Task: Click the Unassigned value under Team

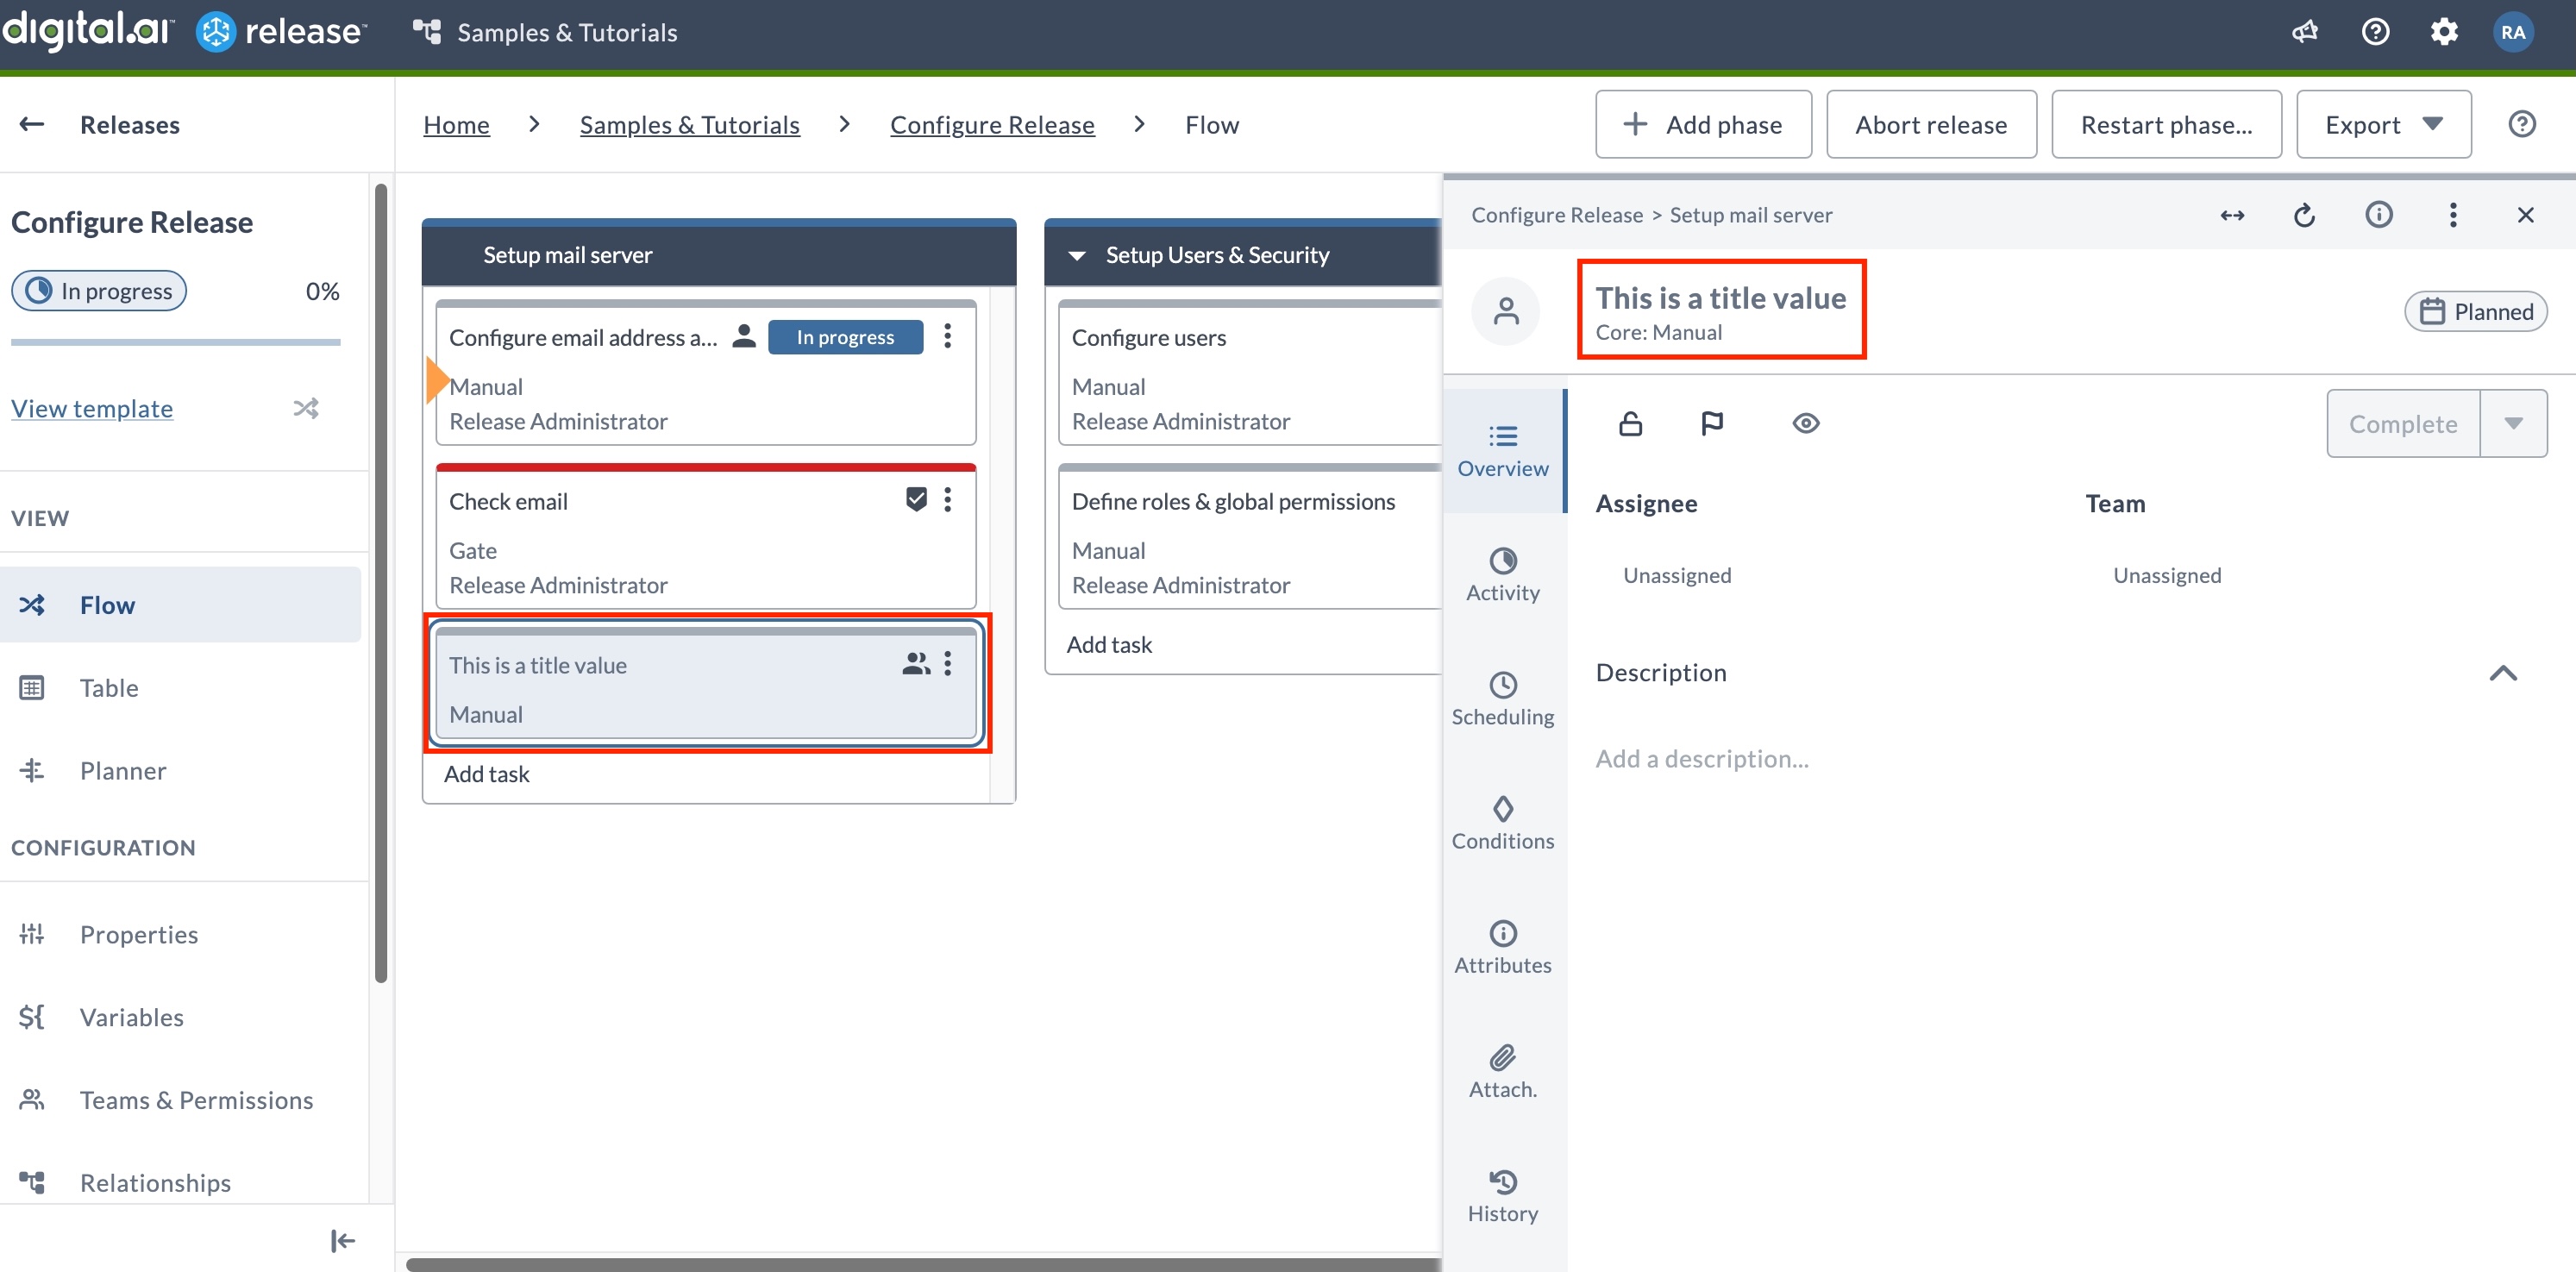Action: pos(2167,575)
